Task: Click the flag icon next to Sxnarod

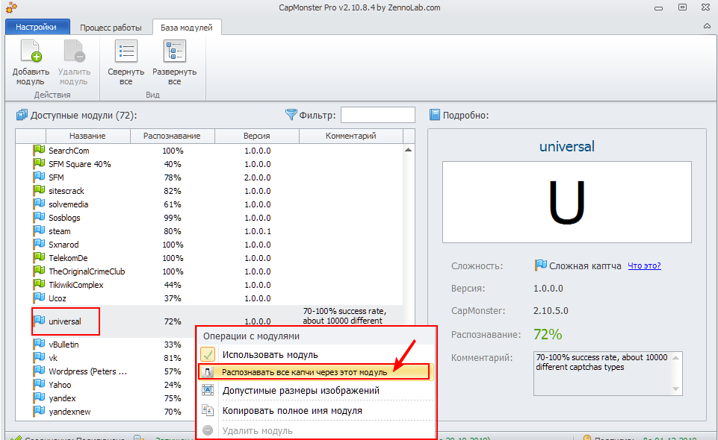Action: [x=39, y=245]
